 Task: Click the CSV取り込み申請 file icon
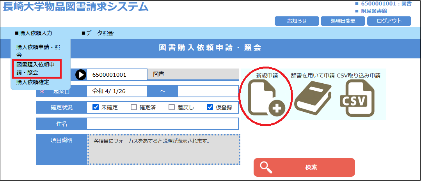tap(357, 98)
